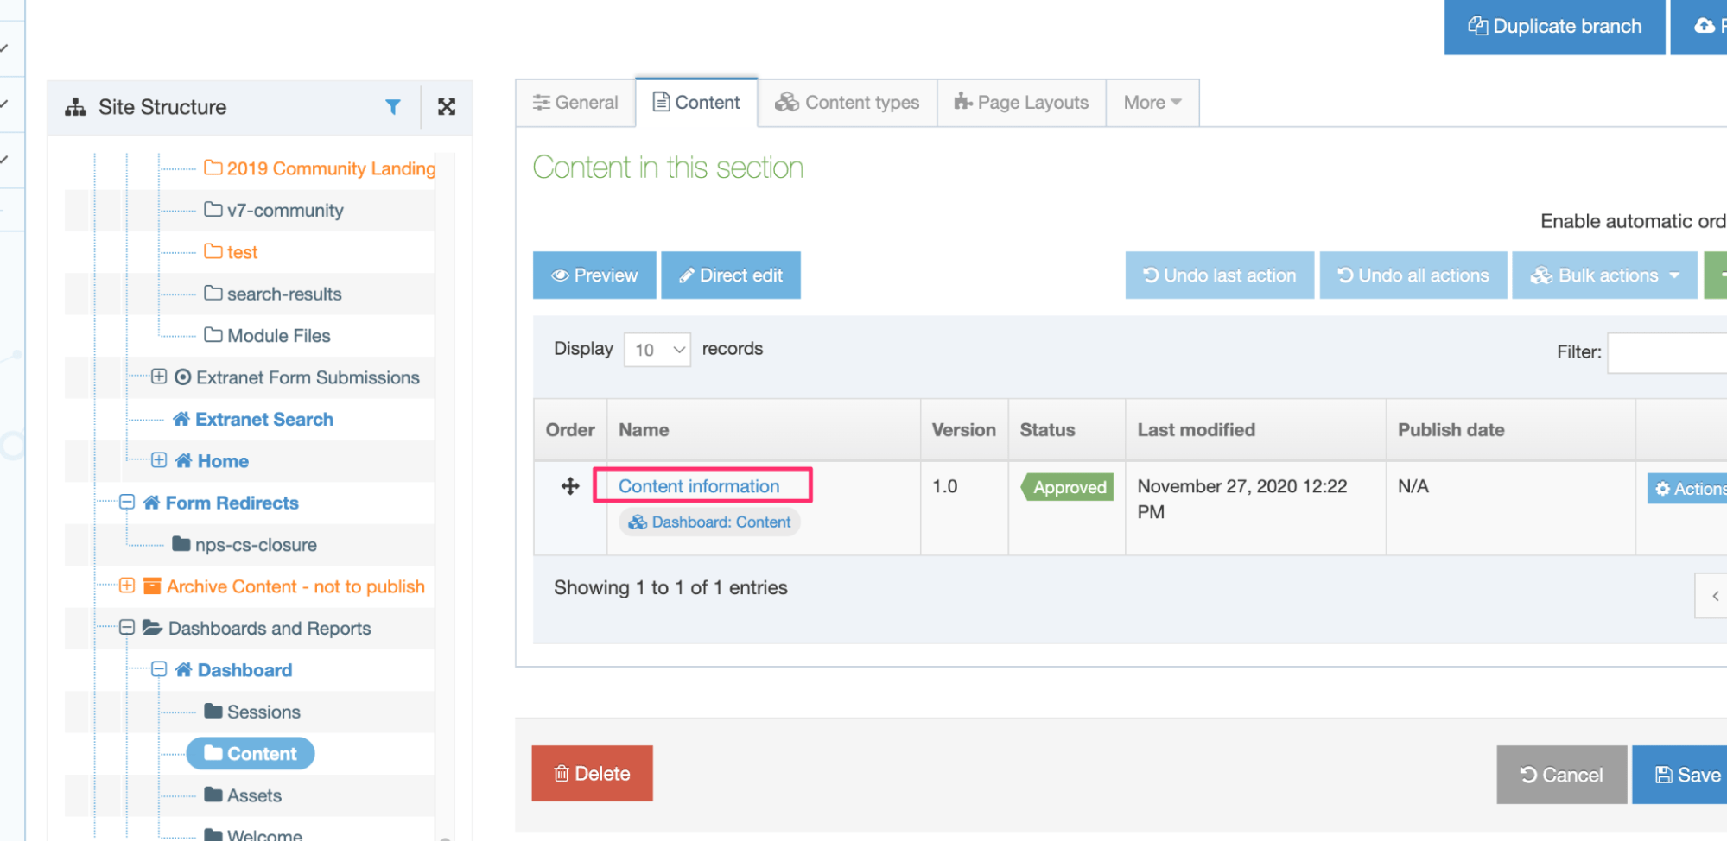Open the Display records count dropdown
Screen dimensions: 1727x842
coord(657,350)
